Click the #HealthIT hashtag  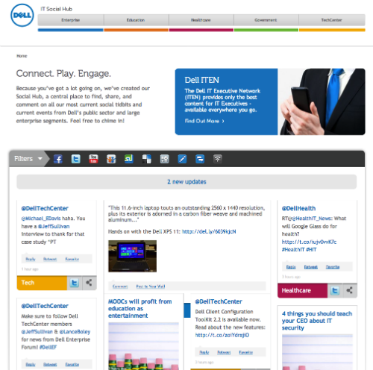pyautogui.click(x=293, y=250)
